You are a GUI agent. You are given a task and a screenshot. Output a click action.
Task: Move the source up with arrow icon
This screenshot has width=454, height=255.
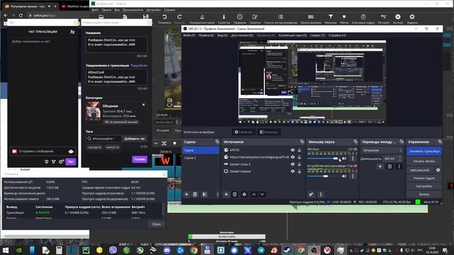[254, 194]
